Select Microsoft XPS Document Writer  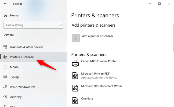[102, 86]
